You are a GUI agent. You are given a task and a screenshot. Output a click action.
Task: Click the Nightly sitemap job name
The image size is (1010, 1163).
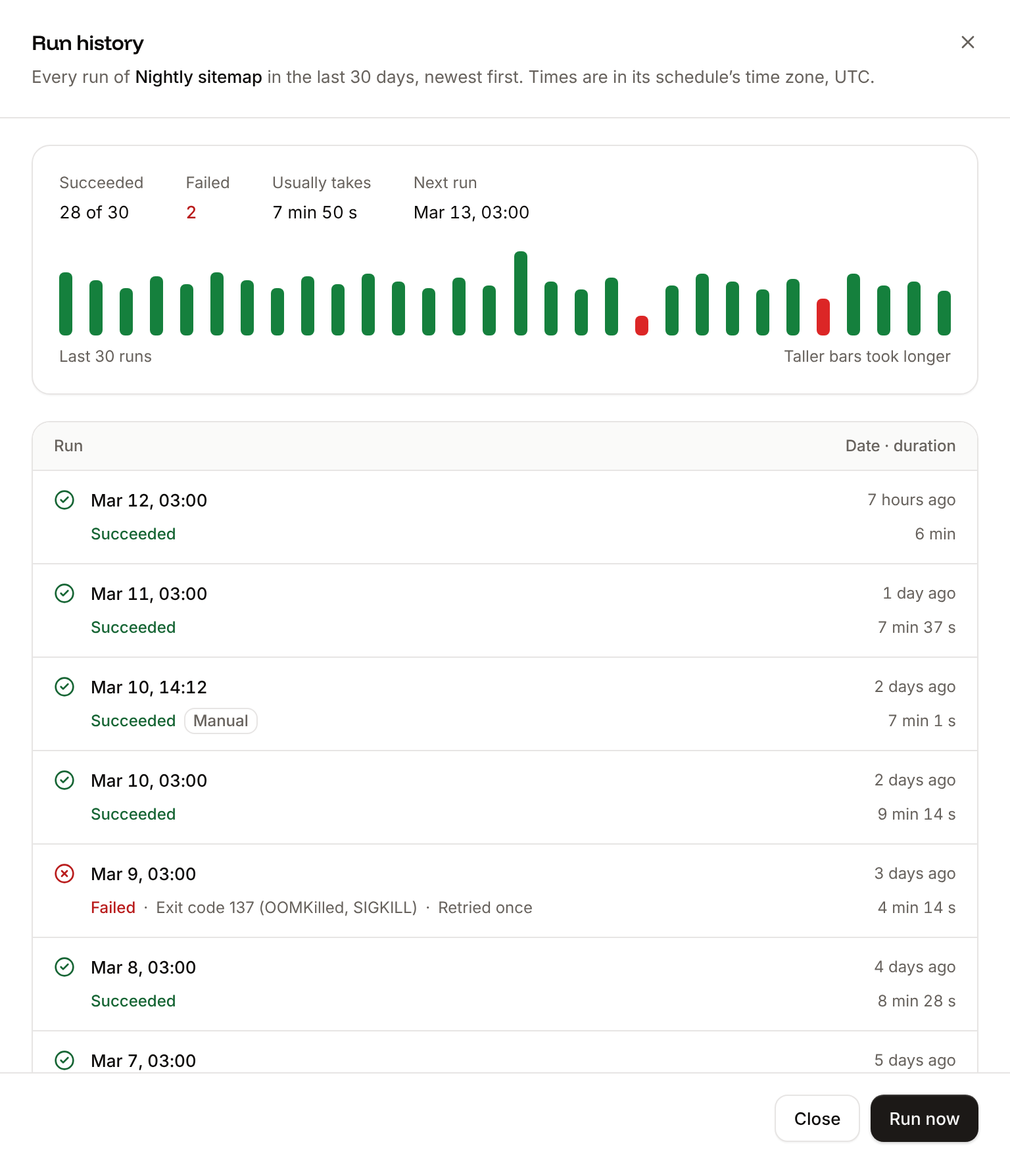click(x=199, y=77)
